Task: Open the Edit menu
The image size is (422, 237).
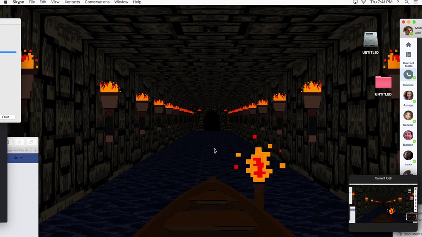Action: coord(43,2)
